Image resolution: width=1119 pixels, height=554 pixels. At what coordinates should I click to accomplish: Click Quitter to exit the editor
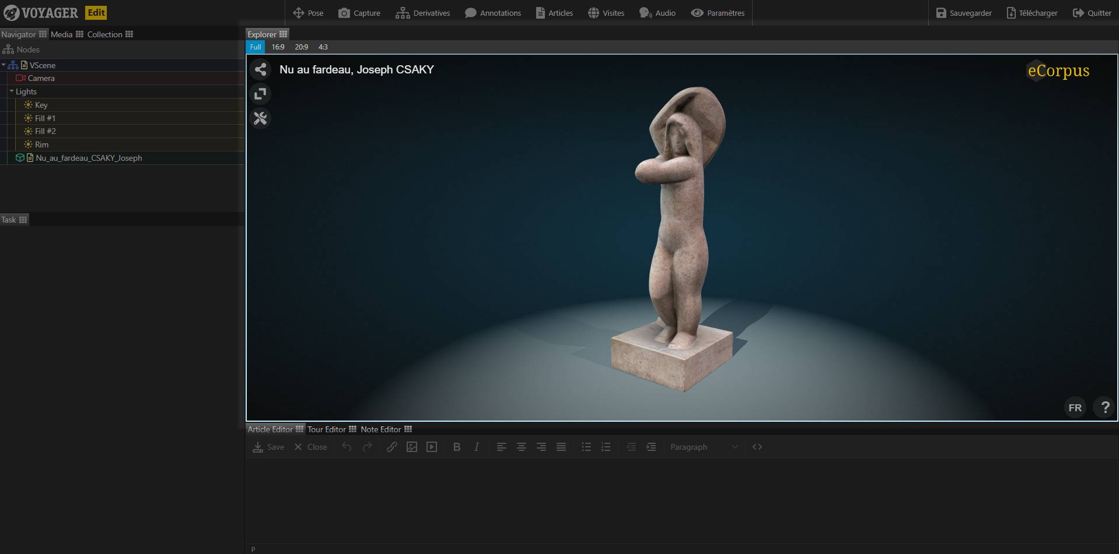[x=1092, y=13]
